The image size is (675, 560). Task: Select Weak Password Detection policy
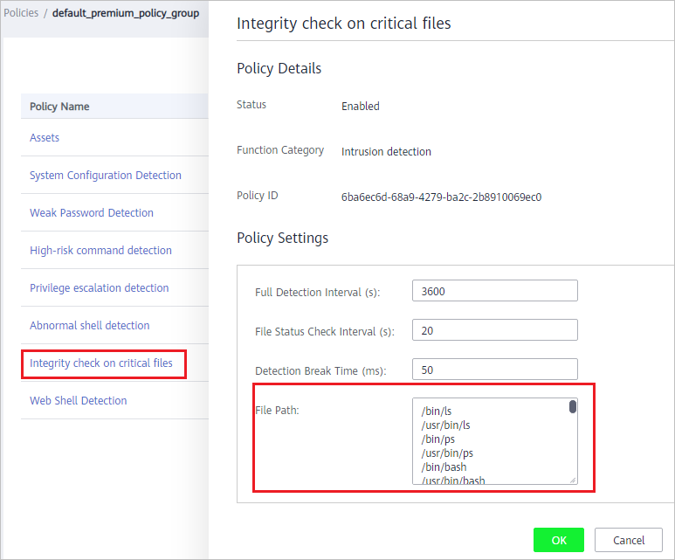point(92,213)
